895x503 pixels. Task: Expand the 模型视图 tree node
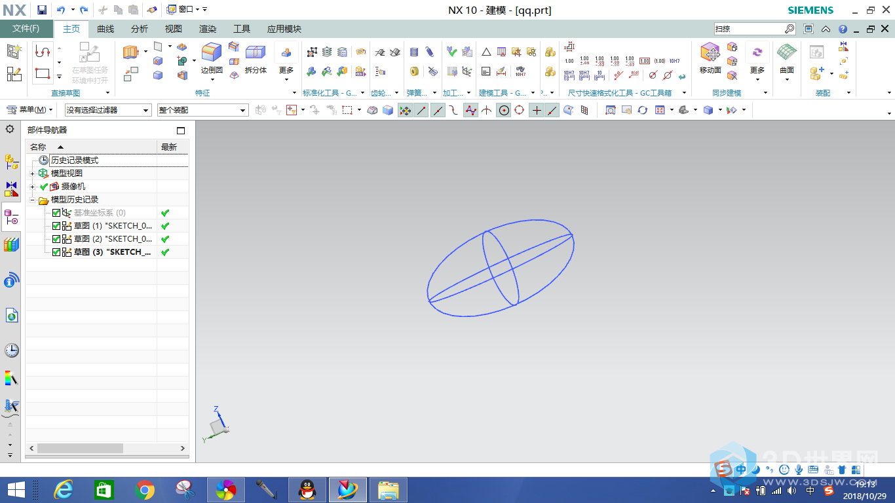(x=33, y=174)
